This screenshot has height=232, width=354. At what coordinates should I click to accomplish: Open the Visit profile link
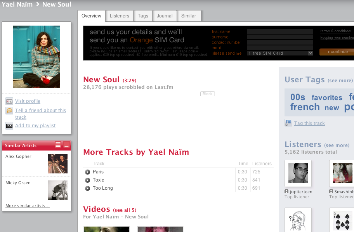[28, 101]
